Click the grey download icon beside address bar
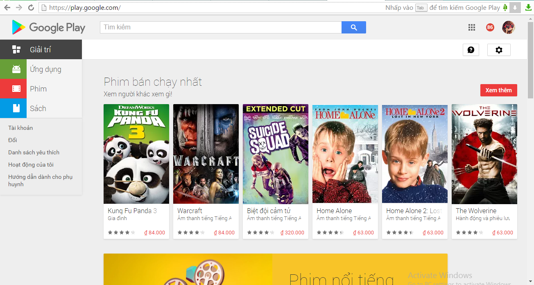Viewport: 534px width, 285px height. click(516, 7)
